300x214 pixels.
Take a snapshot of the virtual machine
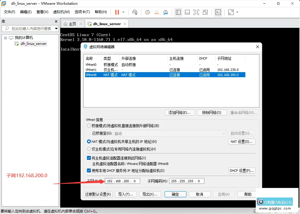pos(147,12)
